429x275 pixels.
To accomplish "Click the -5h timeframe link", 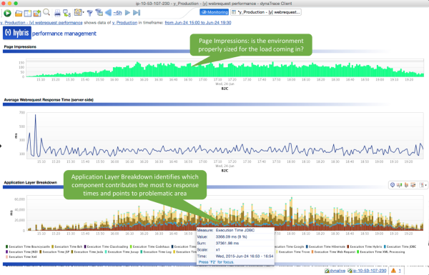I will (117, 13).
